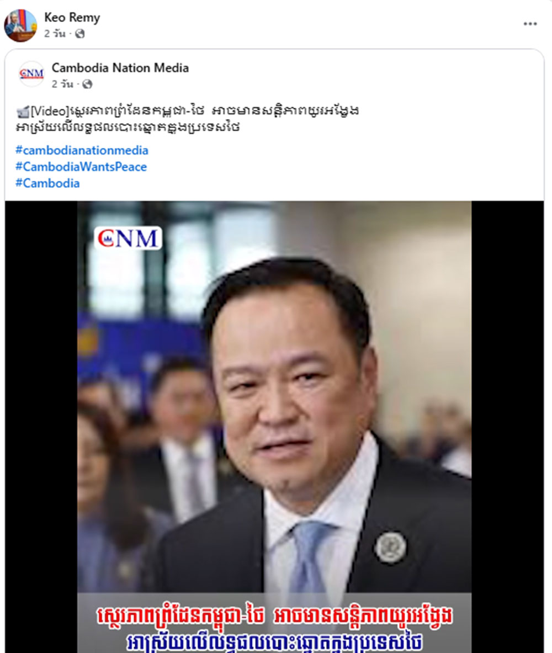Open the #cambodianationmedia hashtag

82,150
